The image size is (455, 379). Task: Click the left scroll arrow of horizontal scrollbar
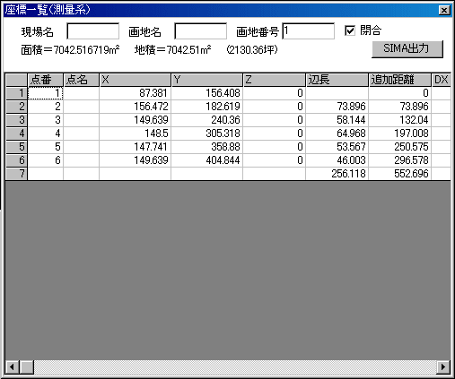(x=13, y=366)
